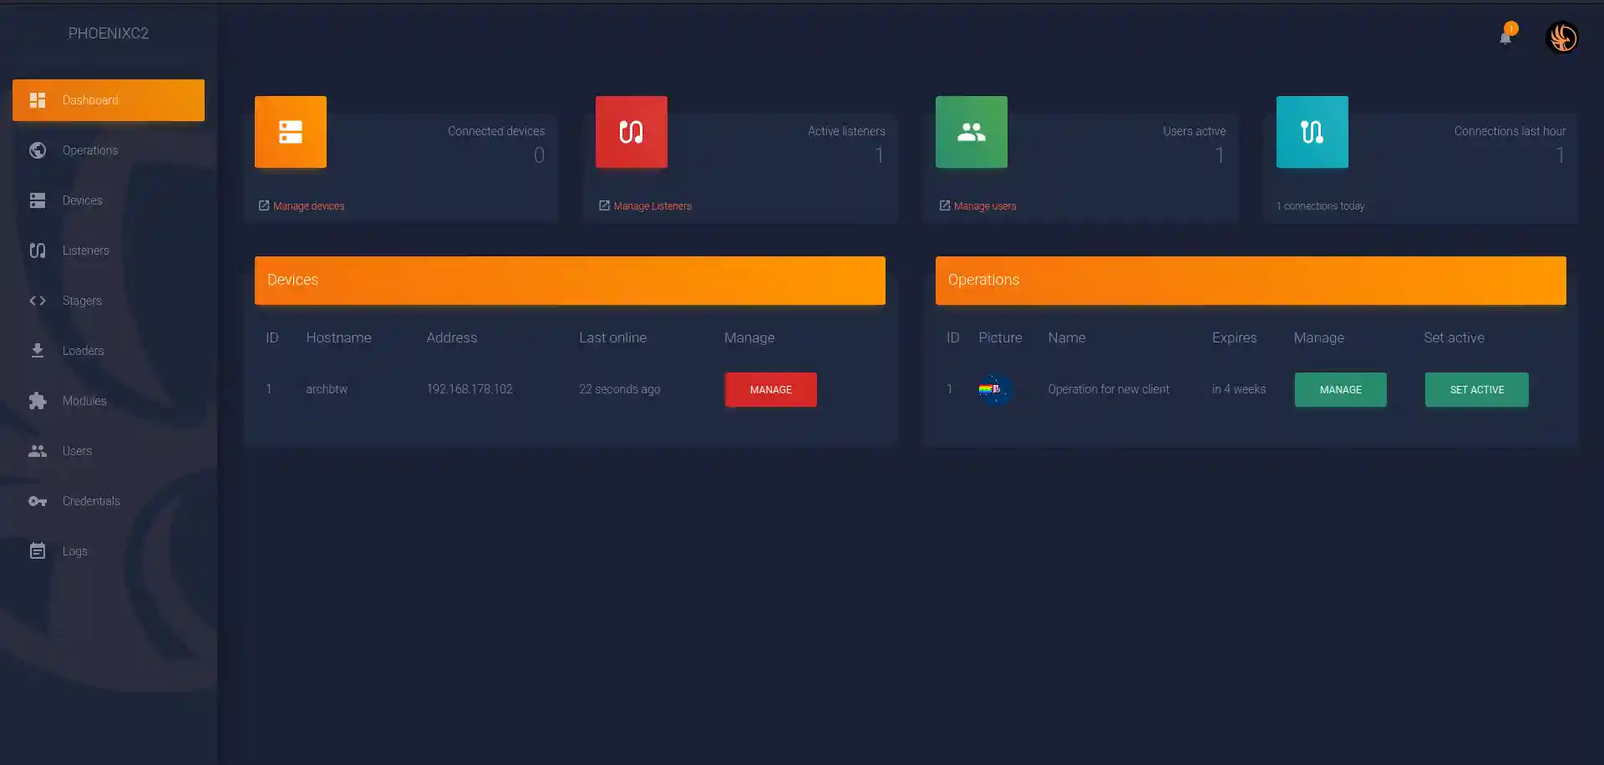Click the Users people icon in sidebar
This screenshot has width=1604, height=765.
(38, 451)
